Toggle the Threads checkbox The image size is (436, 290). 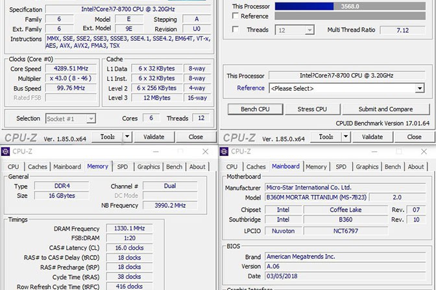236,29
